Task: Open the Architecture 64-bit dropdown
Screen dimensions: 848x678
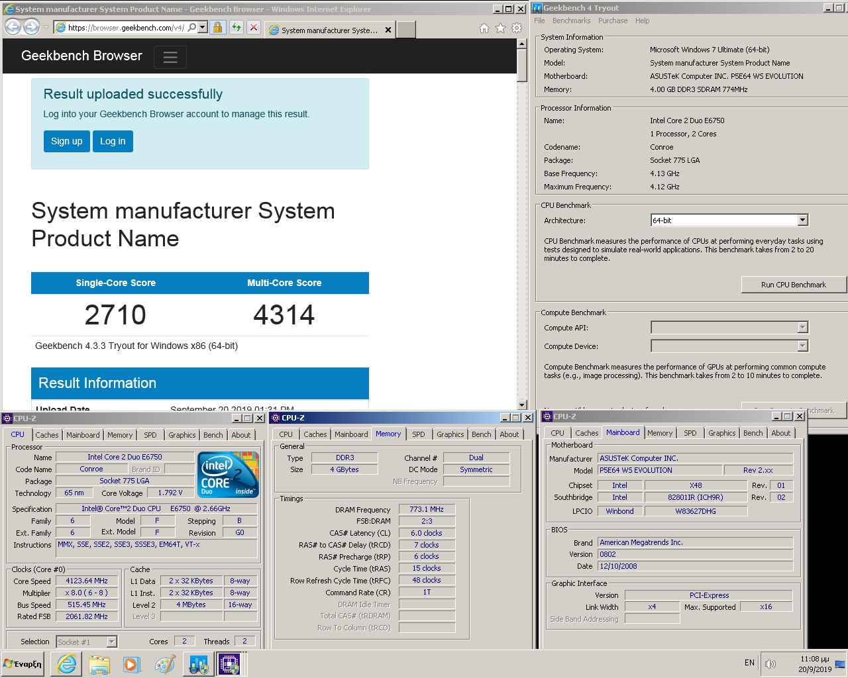Action: point(802,220)
